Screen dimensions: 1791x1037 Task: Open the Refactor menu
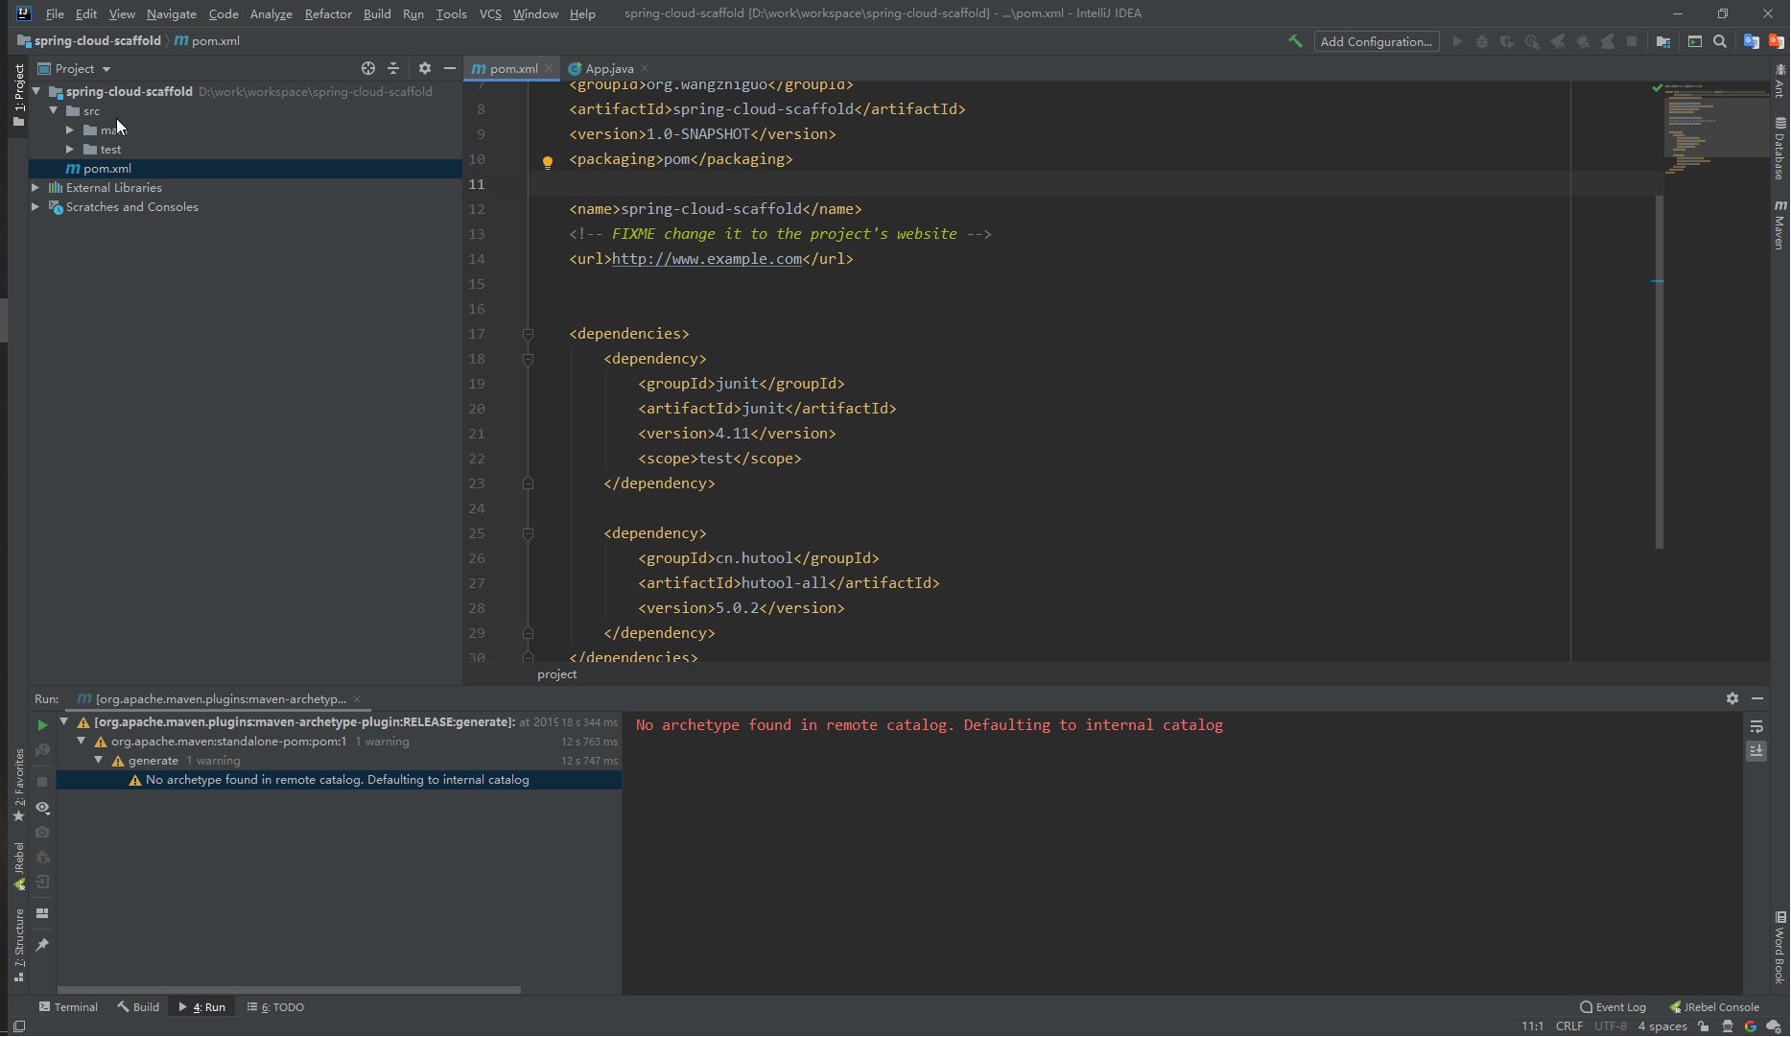pos(327,13)
